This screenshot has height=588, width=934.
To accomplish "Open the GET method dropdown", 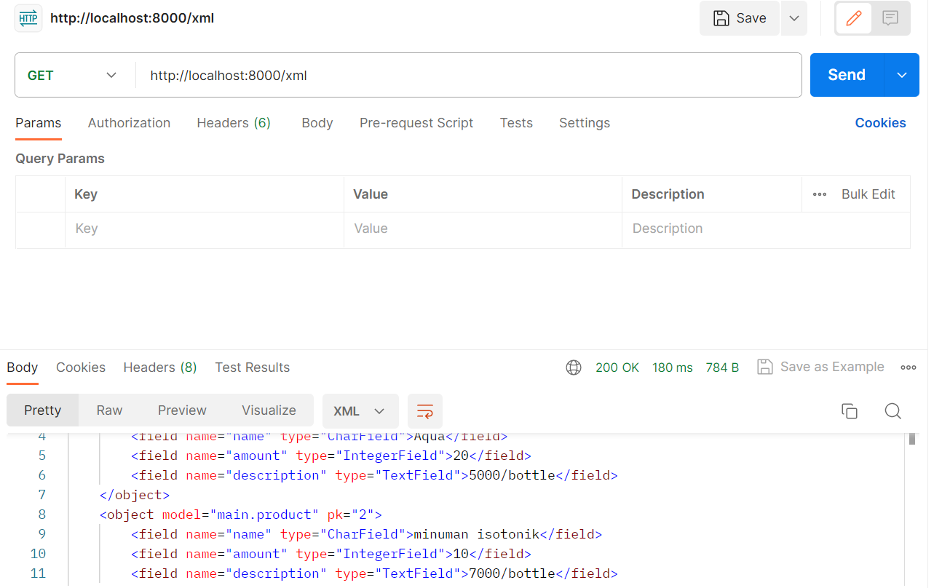I will tap(73, 75).
